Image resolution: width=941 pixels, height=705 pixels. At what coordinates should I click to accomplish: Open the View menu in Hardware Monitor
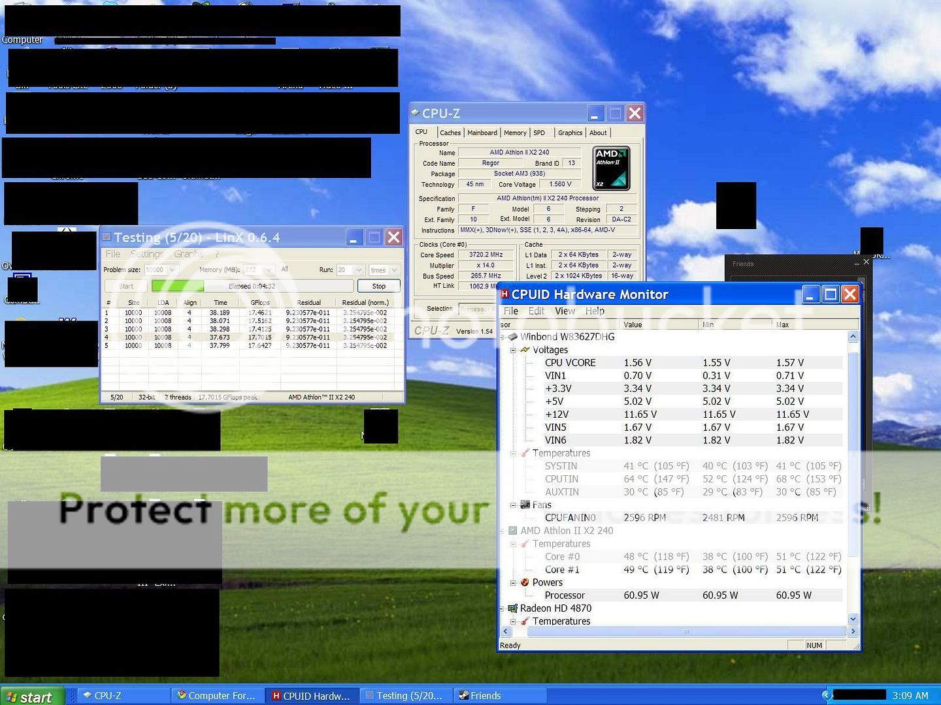point(565,311)
